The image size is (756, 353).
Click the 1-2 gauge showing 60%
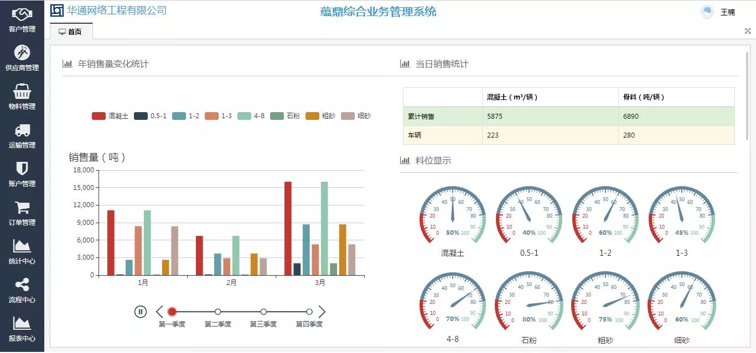coord(605,215)
